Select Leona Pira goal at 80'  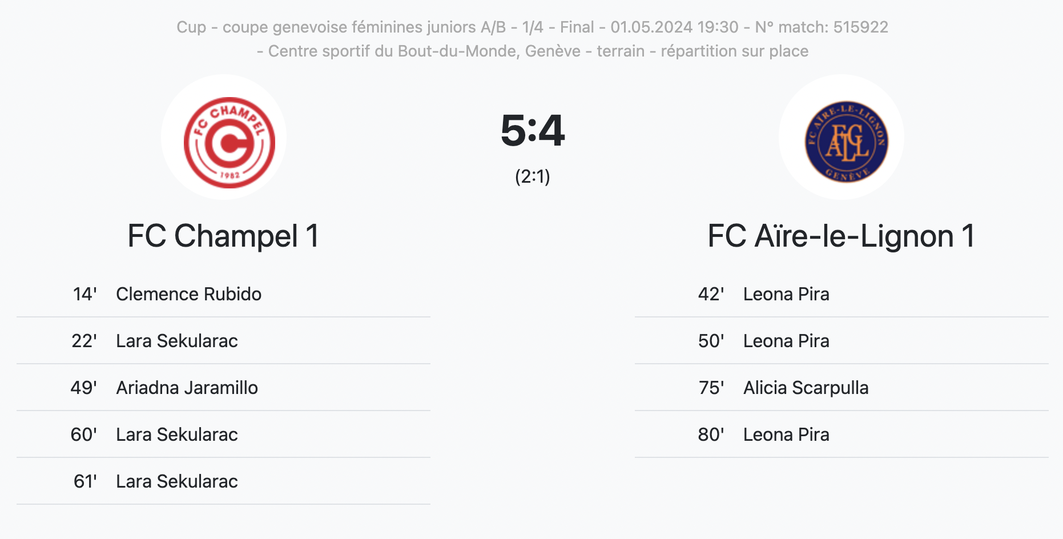[x=841, y=435]
